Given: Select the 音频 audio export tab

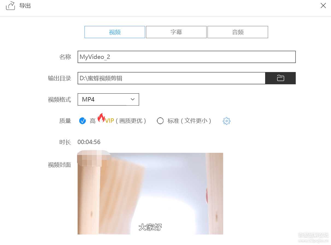Looking at the screenshot, I should point(238,32).
